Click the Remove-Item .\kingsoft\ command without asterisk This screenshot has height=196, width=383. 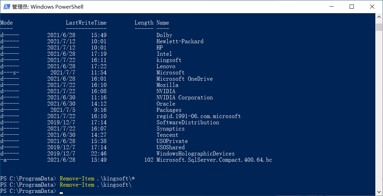[x=96, y=185]
